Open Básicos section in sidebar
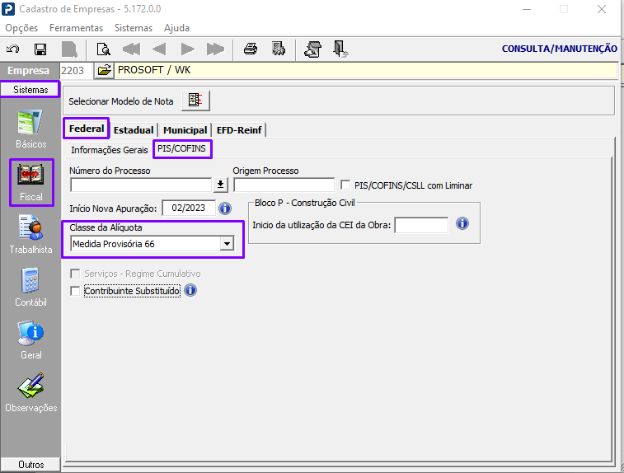 click(x=30, y=129)
